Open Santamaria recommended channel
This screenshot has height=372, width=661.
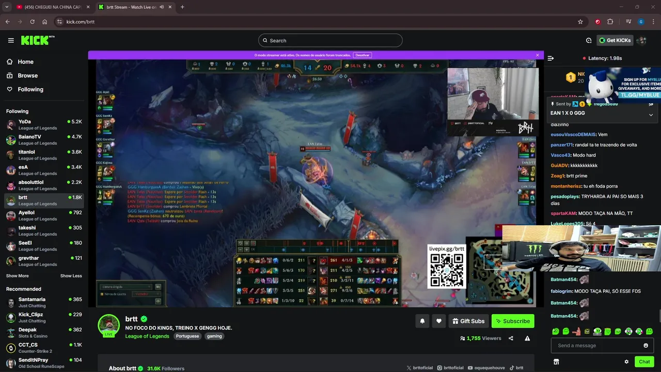tap(44, 302)
